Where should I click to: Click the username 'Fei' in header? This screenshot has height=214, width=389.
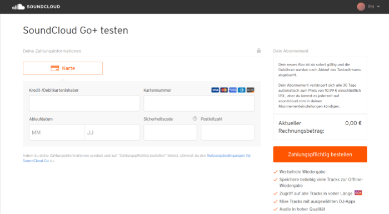[371, 7]
